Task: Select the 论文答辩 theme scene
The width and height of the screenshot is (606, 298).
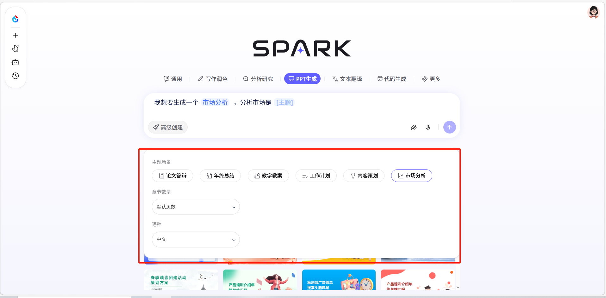Action: pyautogui.click(x=172, y=176)
